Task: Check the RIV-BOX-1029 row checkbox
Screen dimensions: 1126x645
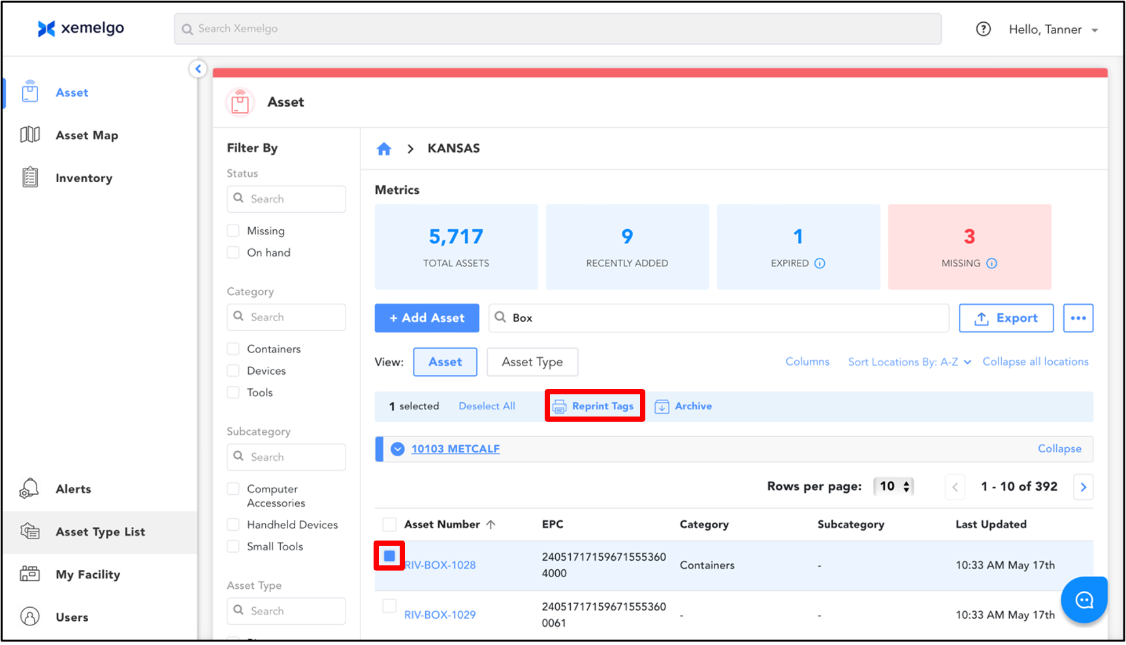Action: coord(389,605)
